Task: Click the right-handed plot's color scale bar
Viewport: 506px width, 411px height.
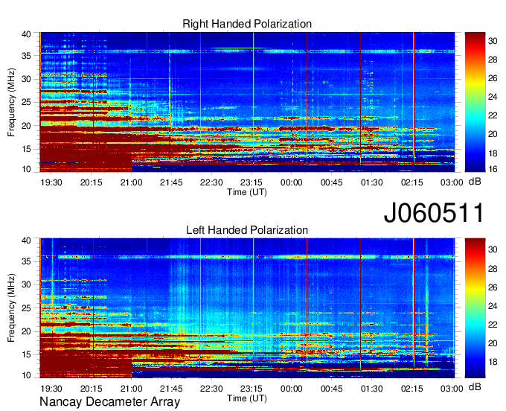Action: coord(475,102)
